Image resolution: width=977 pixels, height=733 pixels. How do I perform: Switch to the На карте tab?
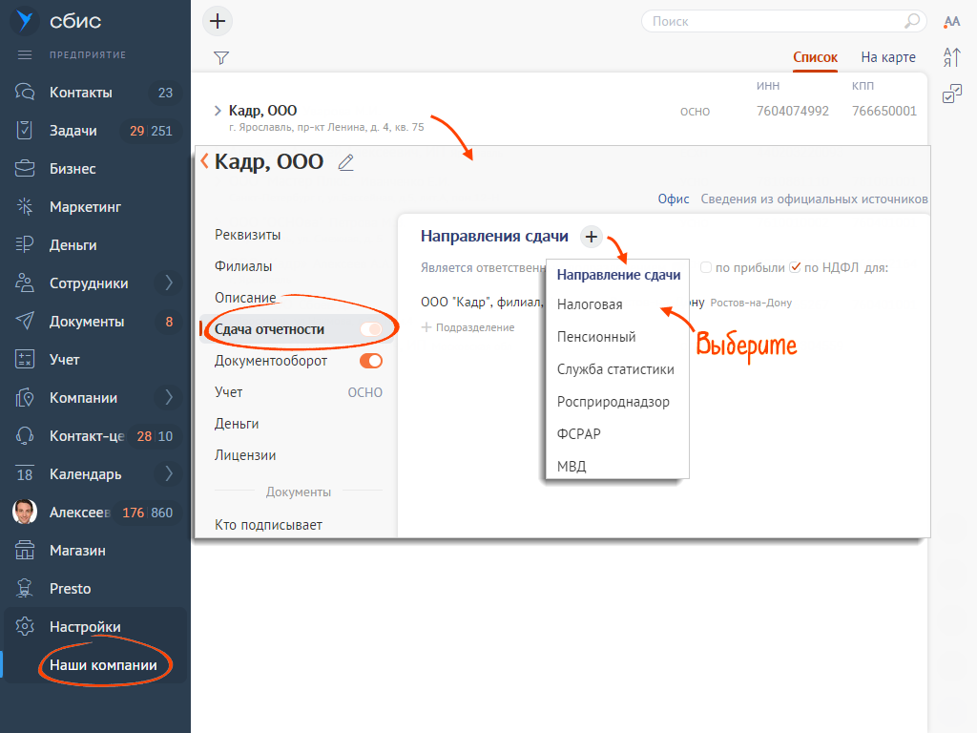coord(887,57)
